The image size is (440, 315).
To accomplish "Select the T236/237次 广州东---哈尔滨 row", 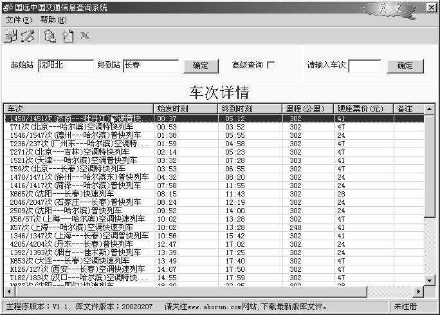I will coord(214,144).
